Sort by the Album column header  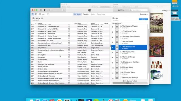(93, 23)
